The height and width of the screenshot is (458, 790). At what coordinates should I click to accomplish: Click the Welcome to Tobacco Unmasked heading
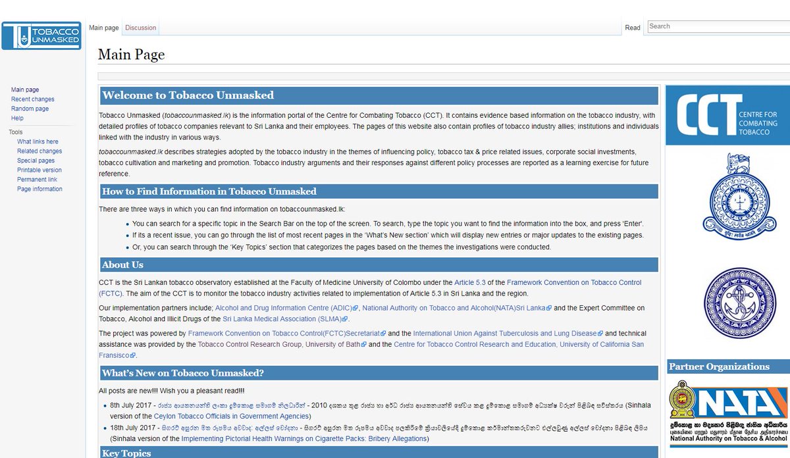coord(188,95)
